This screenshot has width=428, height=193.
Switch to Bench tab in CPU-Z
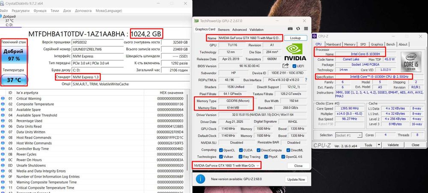pyautogui.click(x=391, y=44)
